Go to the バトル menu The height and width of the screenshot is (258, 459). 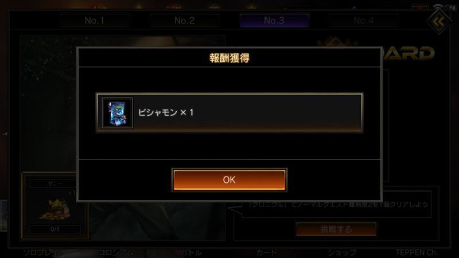[191, 252]
